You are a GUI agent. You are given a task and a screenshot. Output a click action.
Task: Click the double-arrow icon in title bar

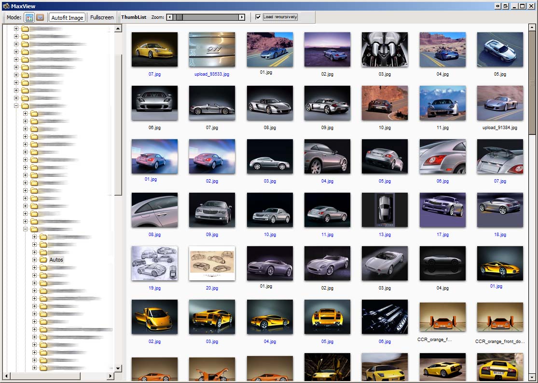[497, 6]
